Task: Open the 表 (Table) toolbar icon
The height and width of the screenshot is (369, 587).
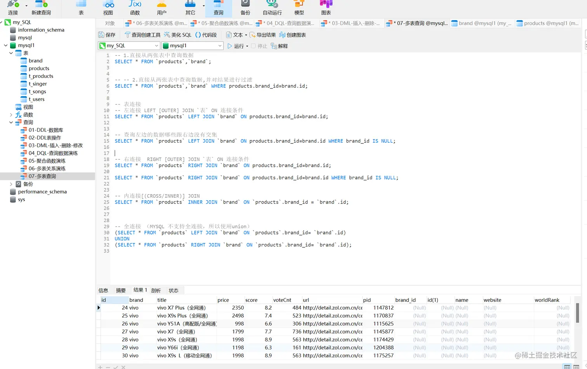Action: pyautogui.click(x=81, y=8)
